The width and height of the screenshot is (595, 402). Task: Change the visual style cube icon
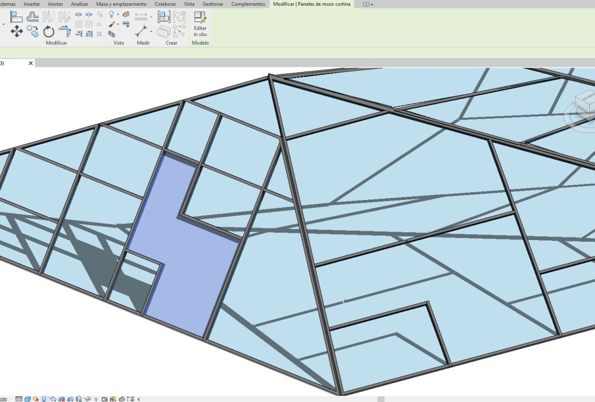[27, 399]
